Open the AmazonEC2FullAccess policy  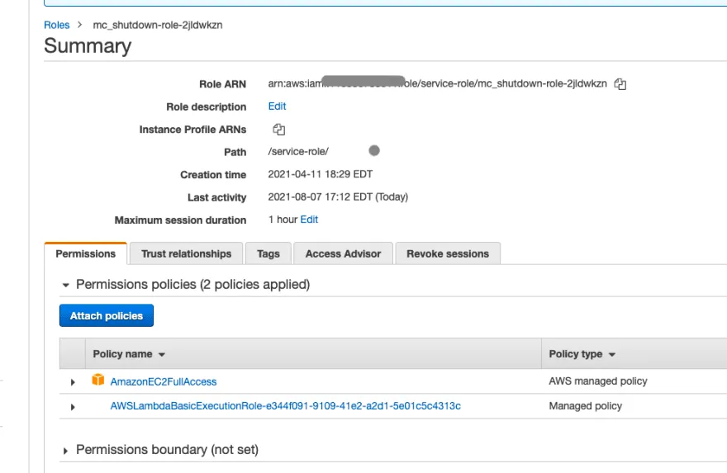[x=164, y=381]
